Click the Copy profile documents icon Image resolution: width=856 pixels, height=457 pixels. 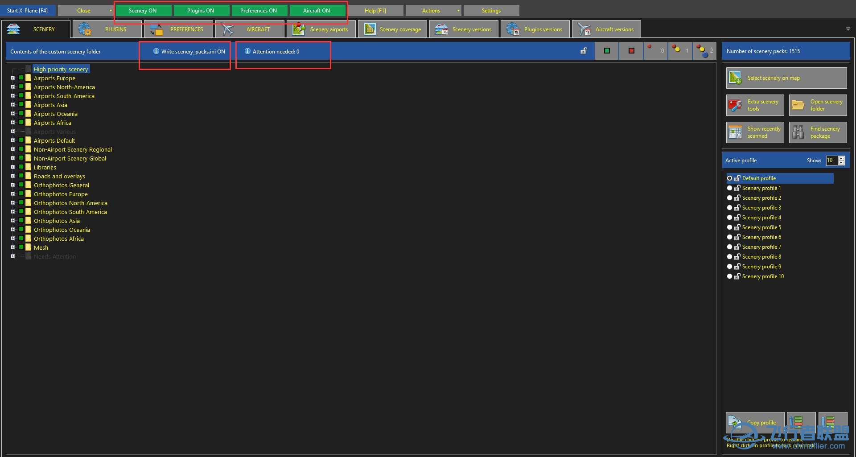point(735,421)
